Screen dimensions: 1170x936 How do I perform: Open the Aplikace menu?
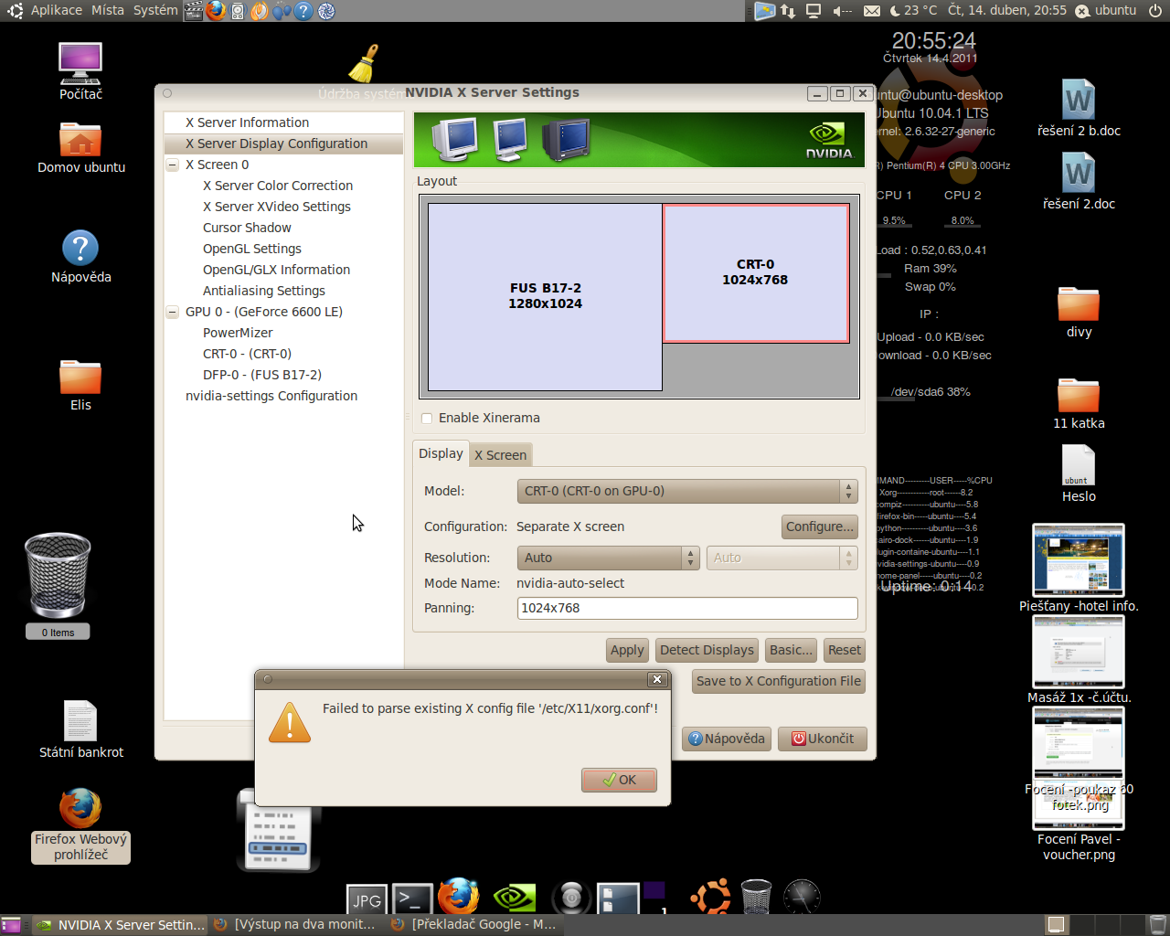coord(56,10)
